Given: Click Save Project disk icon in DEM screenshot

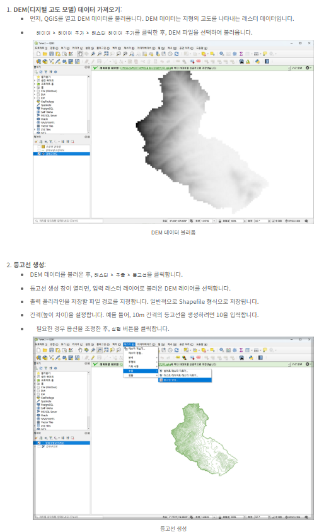Looking at the screenshot, I should tap(51, 54).
